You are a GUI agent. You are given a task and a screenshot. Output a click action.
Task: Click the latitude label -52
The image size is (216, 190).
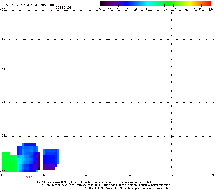click(x=3, y=39)
